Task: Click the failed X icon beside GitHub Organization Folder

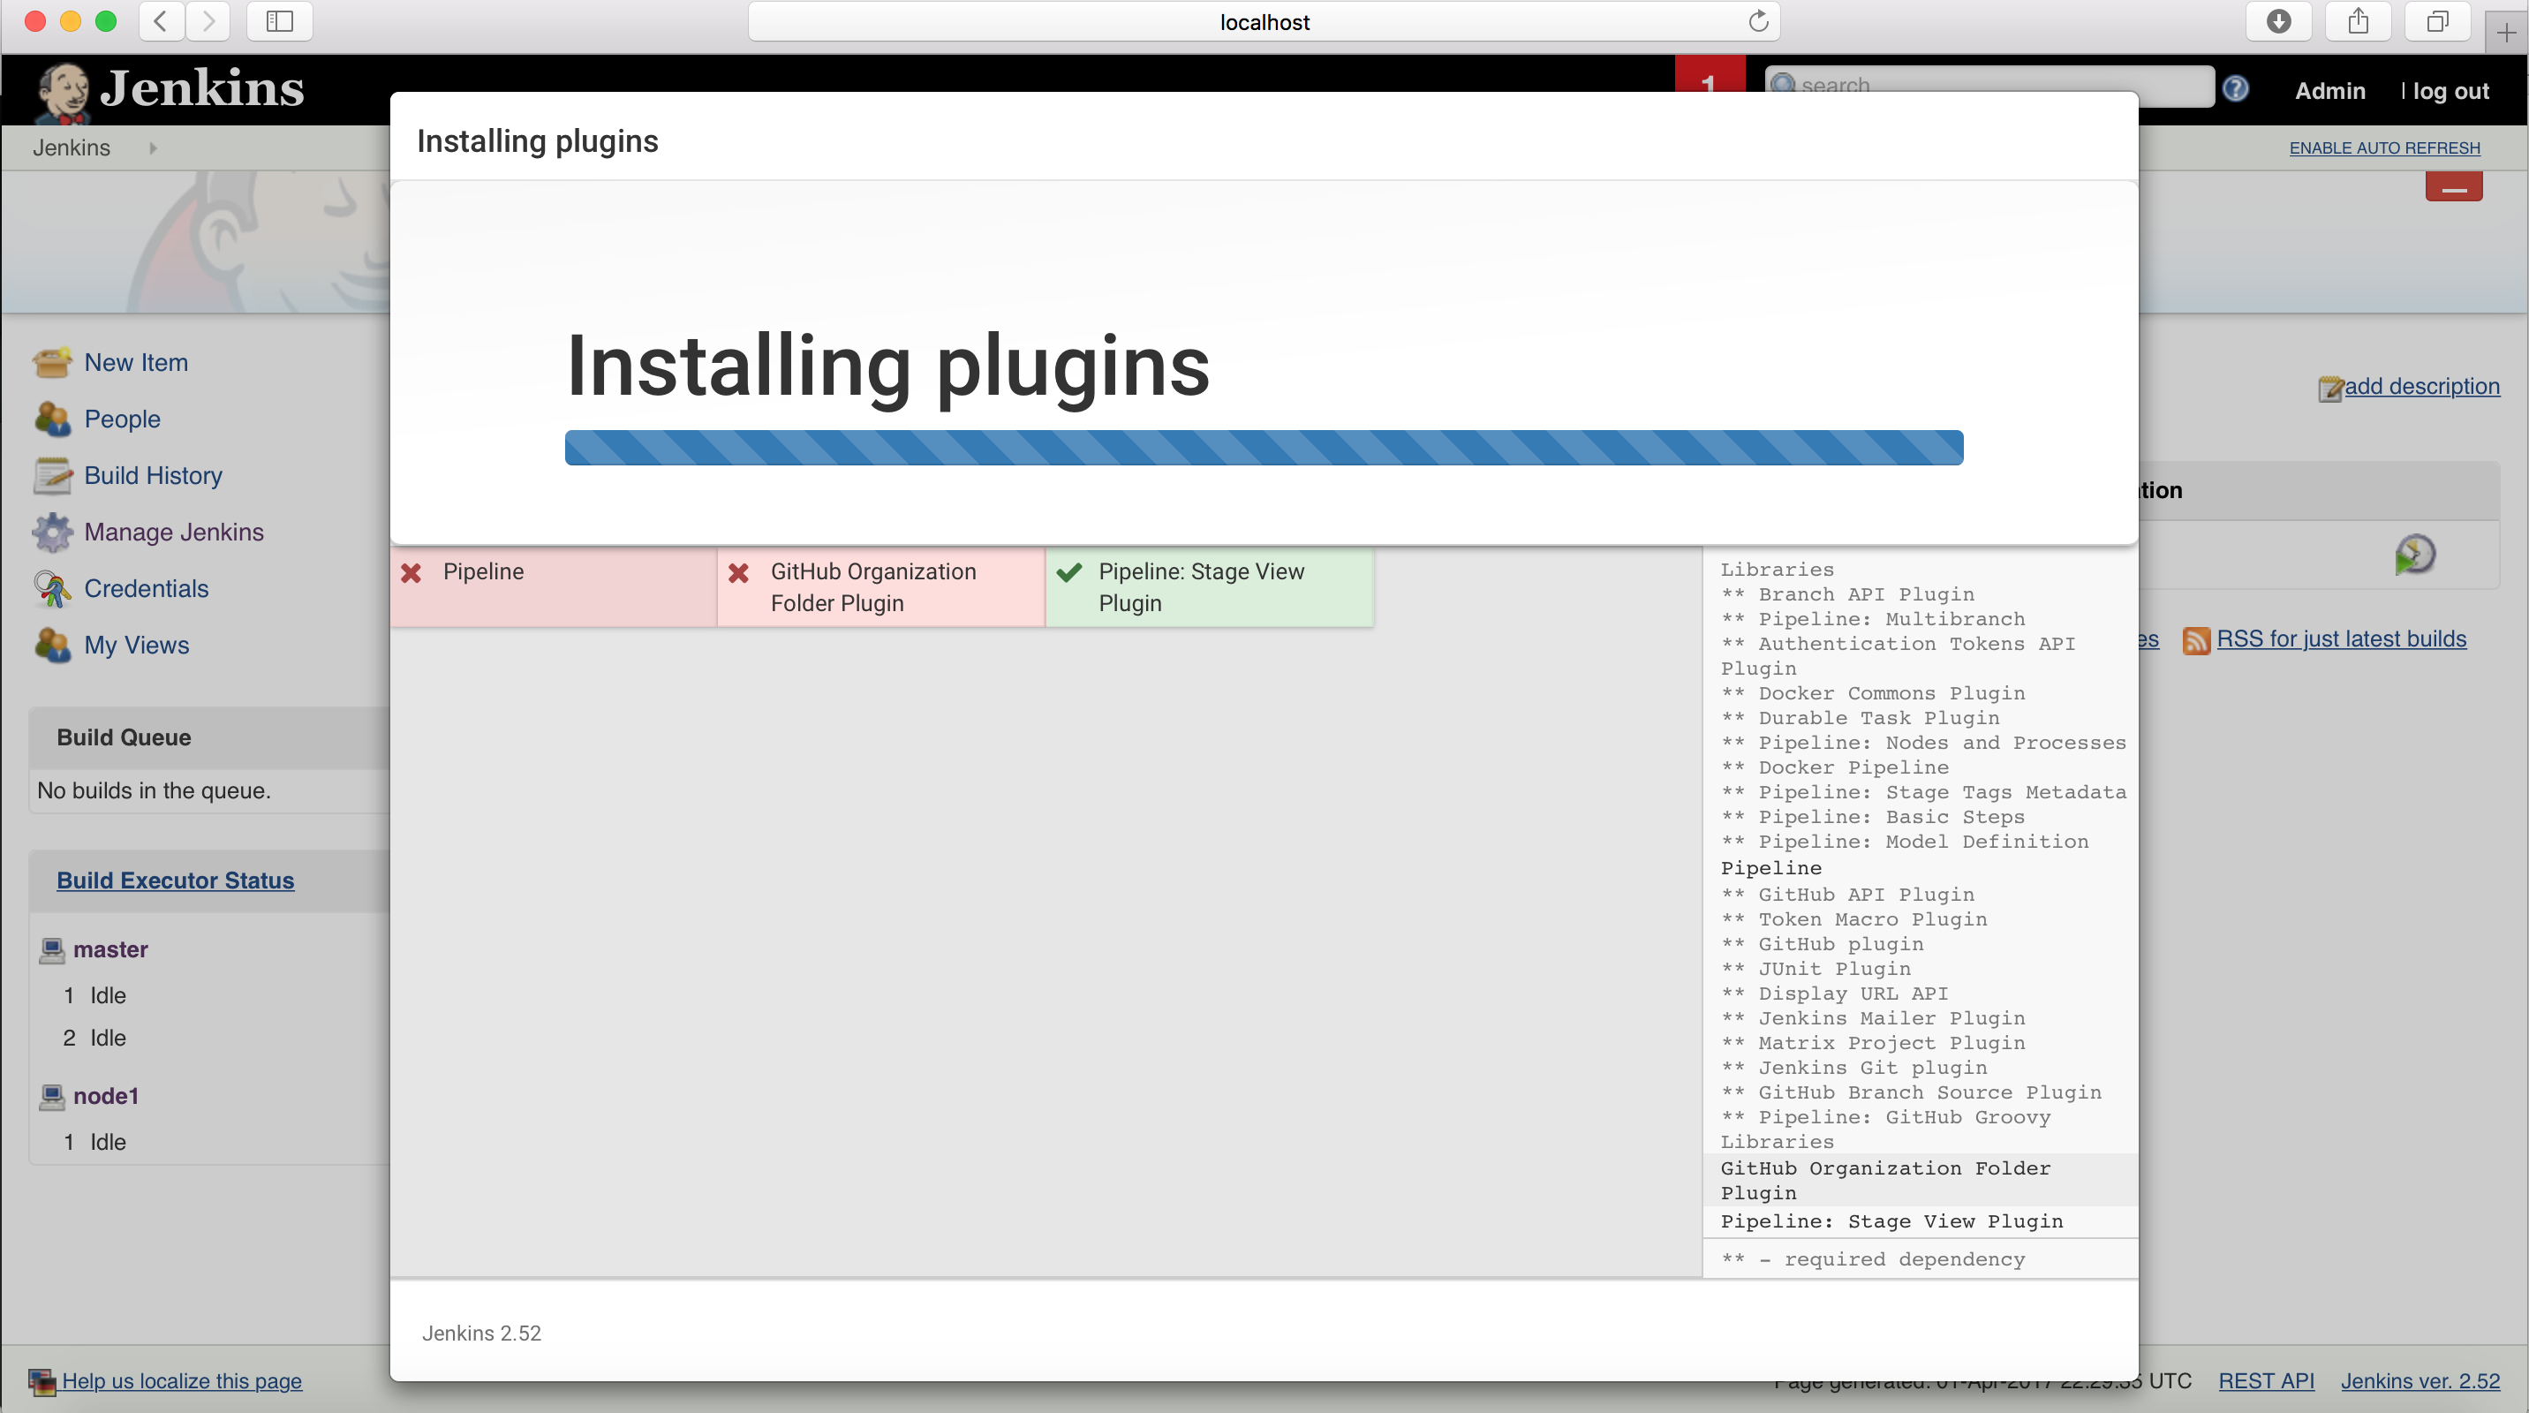Action: tap(738, 572)
